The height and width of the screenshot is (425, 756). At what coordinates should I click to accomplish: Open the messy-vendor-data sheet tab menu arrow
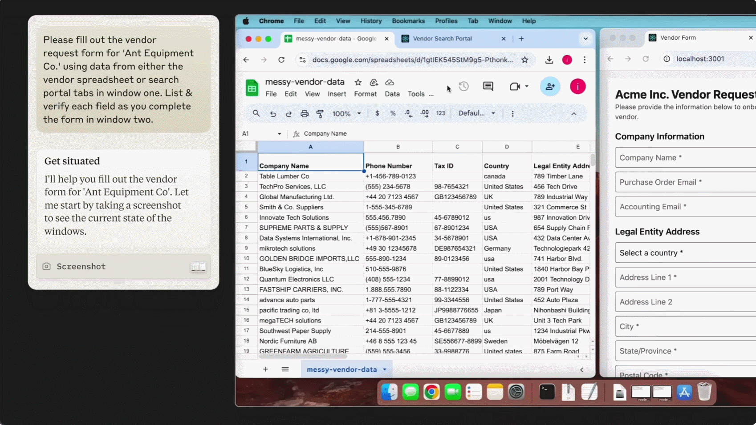pyautogui.click(x=385, y=369)
